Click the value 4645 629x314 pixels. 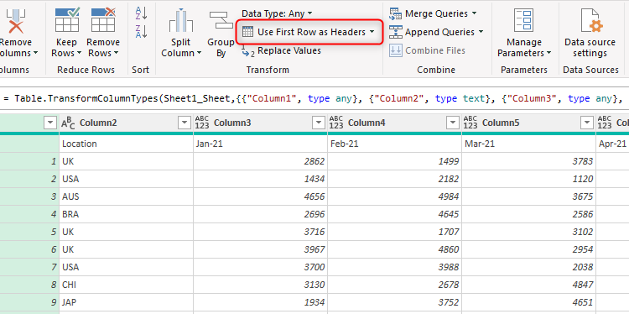coord(449,214)
